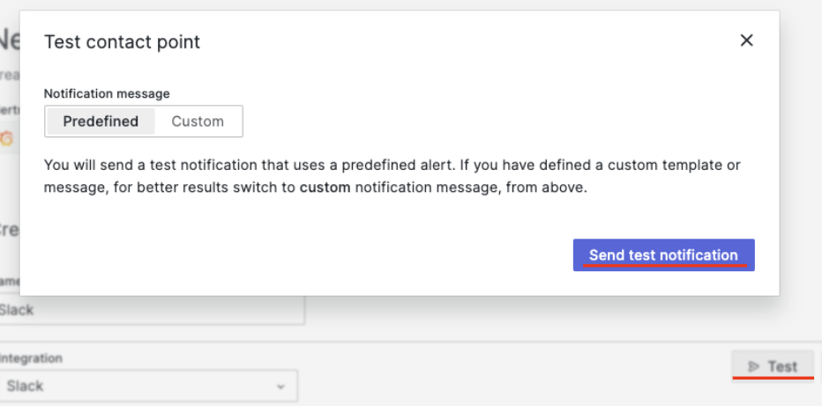Click the "Notification message" field label

point(107,93)
